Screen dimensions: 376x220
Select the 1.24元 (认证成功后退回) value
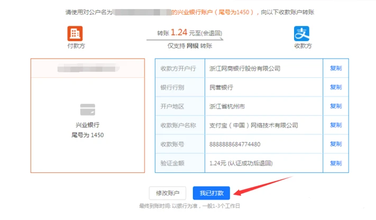241,163
